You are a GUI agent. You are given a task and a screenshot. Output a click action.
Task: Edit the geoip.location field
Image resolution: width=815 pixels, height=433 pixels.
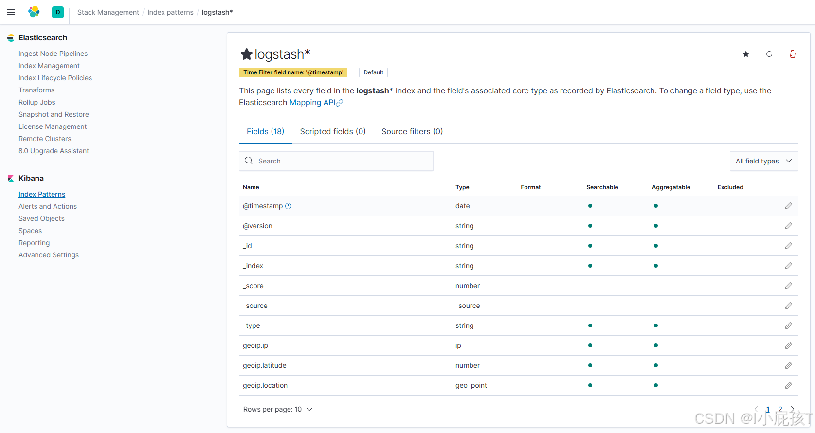789,385
